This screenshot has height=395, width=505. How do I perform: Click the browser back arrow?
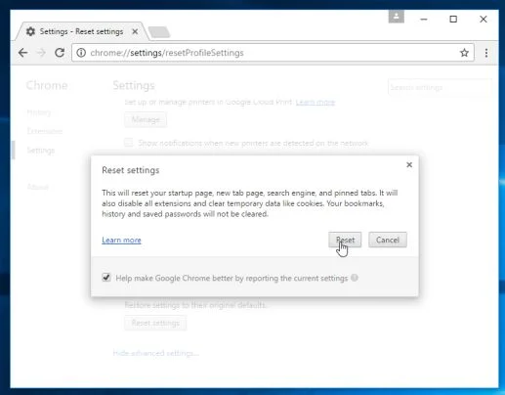click(x=22, y=53)
